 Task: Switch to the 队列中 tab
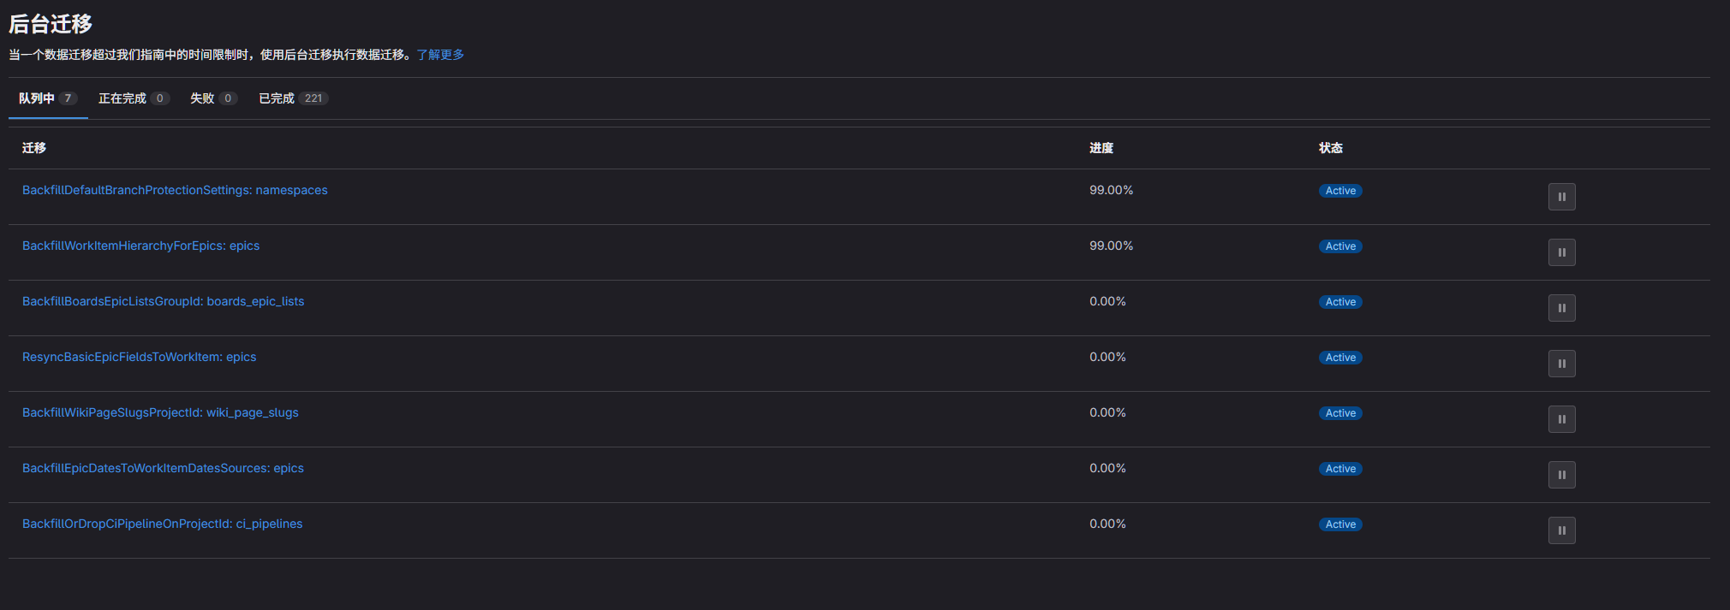[x=47, y=98]
